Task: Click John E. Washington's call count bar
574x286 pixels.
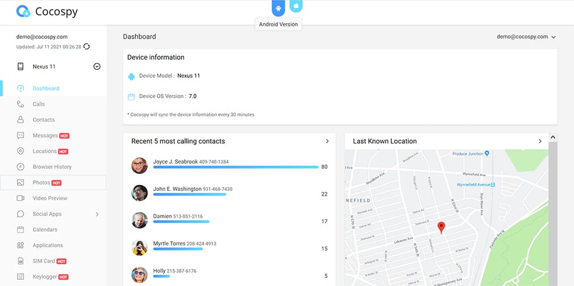Action: click(x=190, y=194)
